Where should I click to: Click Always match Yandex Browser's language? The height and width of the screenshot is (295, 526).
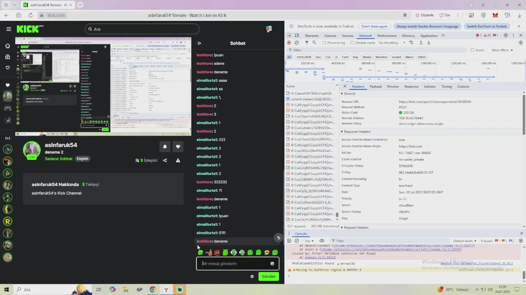click(x=427, y=26)
